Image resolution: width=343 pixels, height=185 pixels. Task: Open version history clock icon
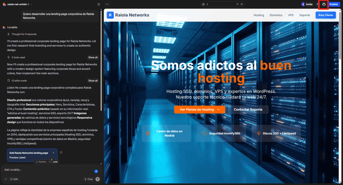[99, 4]
